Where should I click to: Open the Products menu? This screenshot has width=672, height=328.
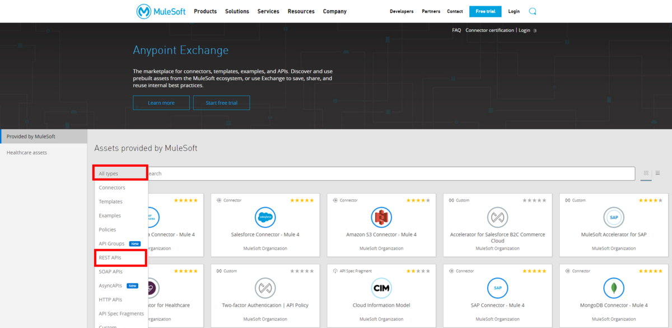click(205, 11)
